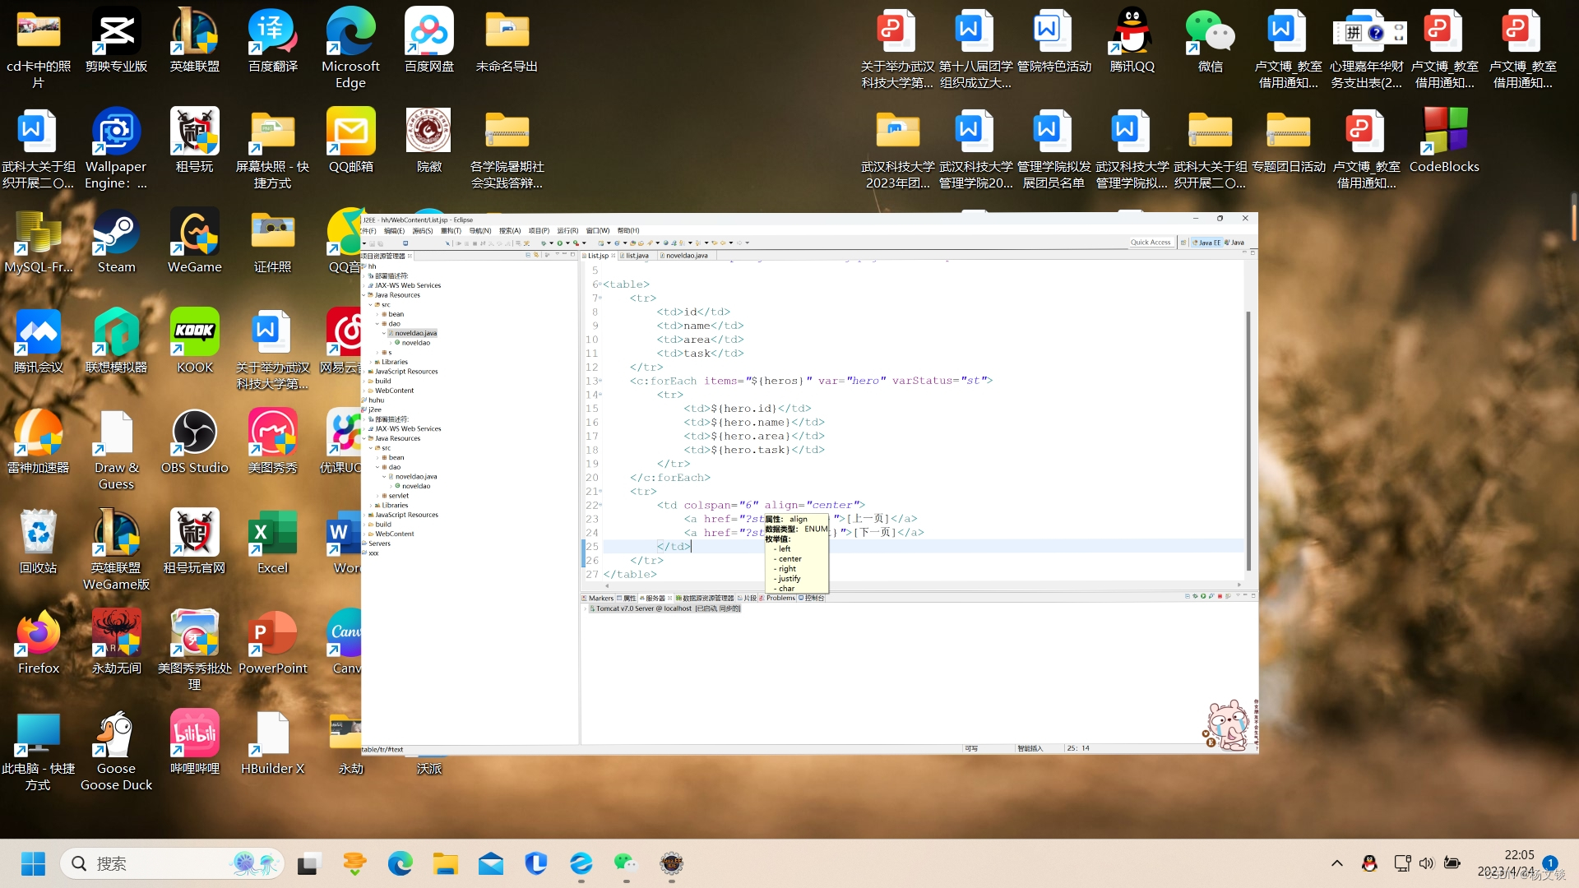Expand the servlet package in j2ee project
The width and height of the screenshot is (1579, 888).
[377, 496]
